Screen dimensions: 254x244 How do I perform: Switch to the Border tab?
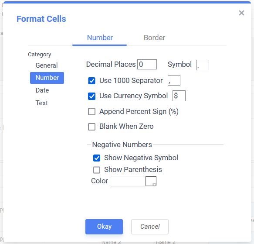(x=154, y=38)
